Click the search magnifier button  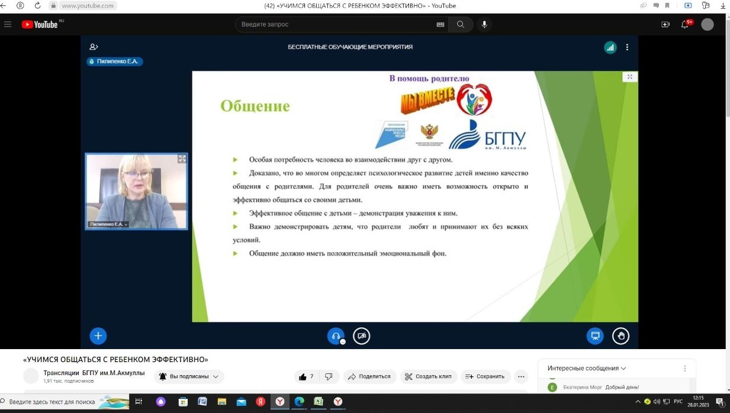[x=460, y=24]
